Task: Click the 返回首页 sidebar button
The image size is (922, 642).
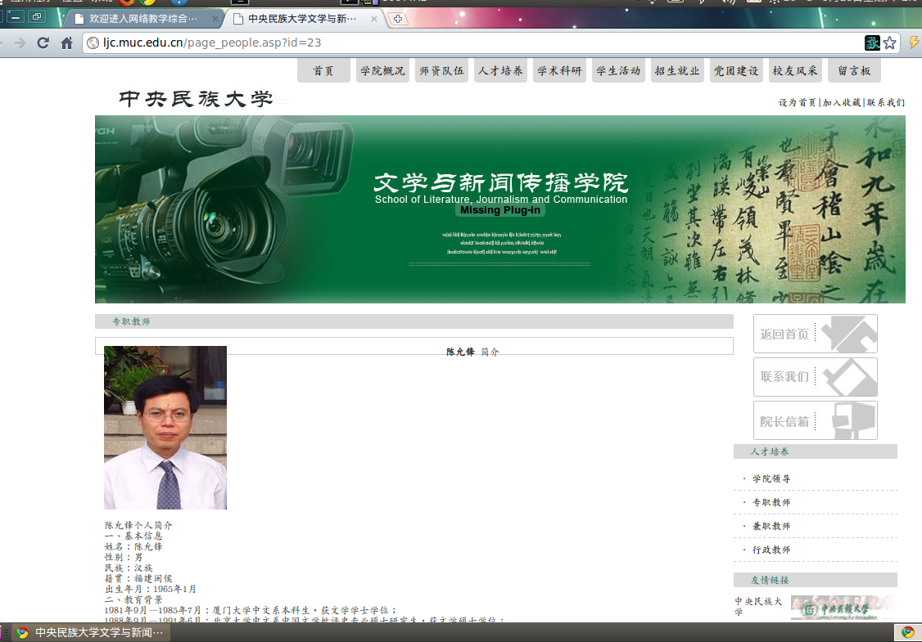Action: pyautogui.click(x=816, y=334)
